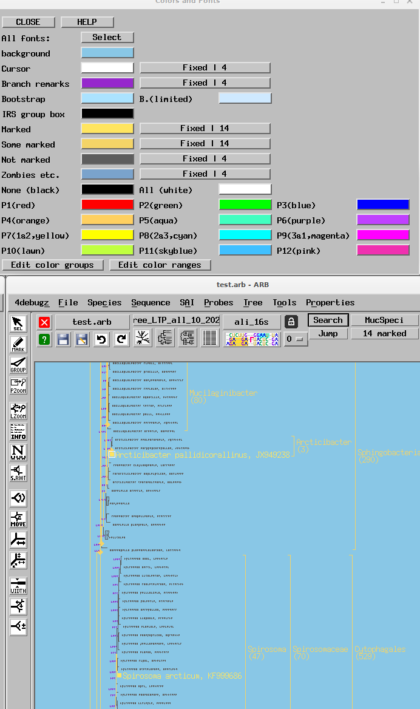Open the Species menu

coord(104,302)
